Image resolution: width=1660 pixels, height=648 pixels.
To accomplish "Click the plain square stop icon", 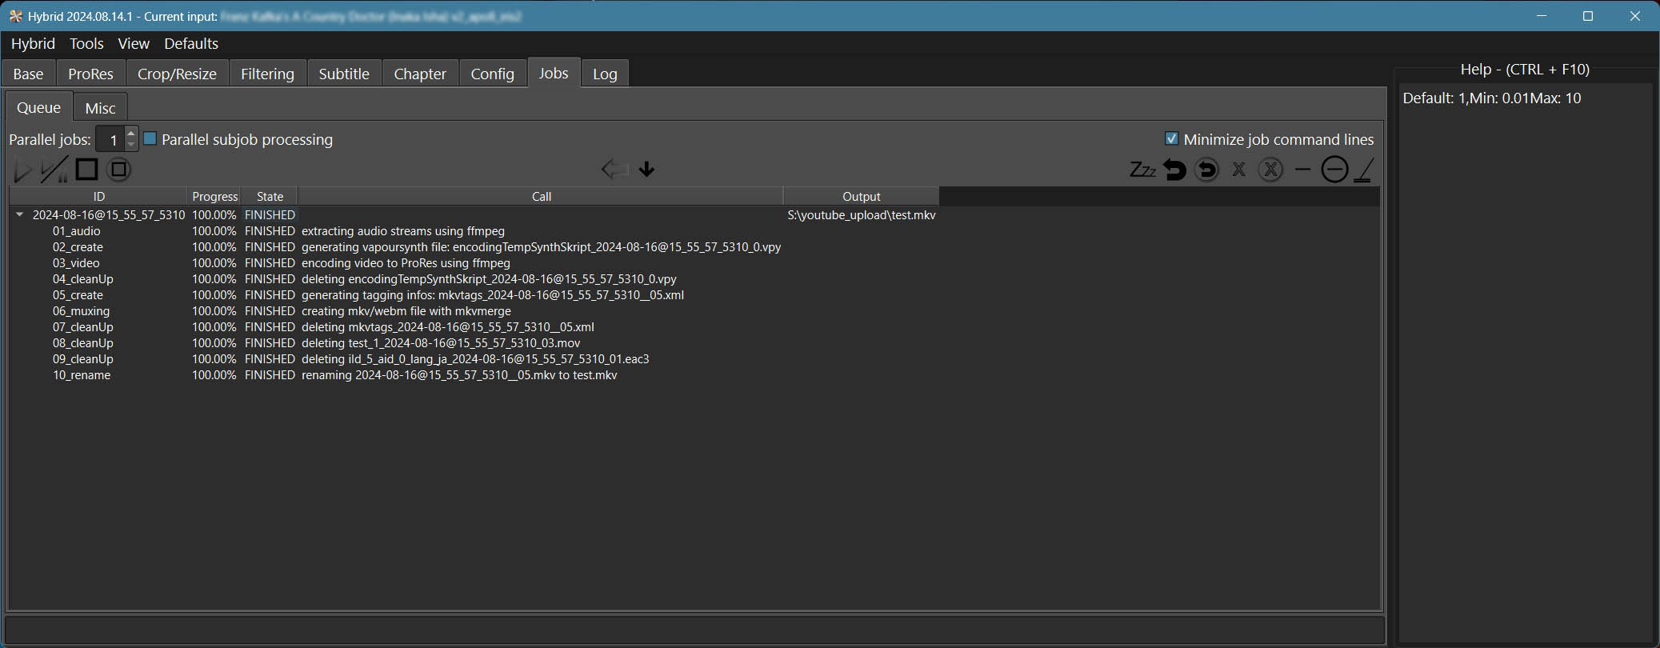I will tap(86, 170).
